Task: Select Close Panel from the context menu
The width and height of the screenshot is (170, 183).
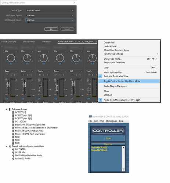Action: click(129, 42)
